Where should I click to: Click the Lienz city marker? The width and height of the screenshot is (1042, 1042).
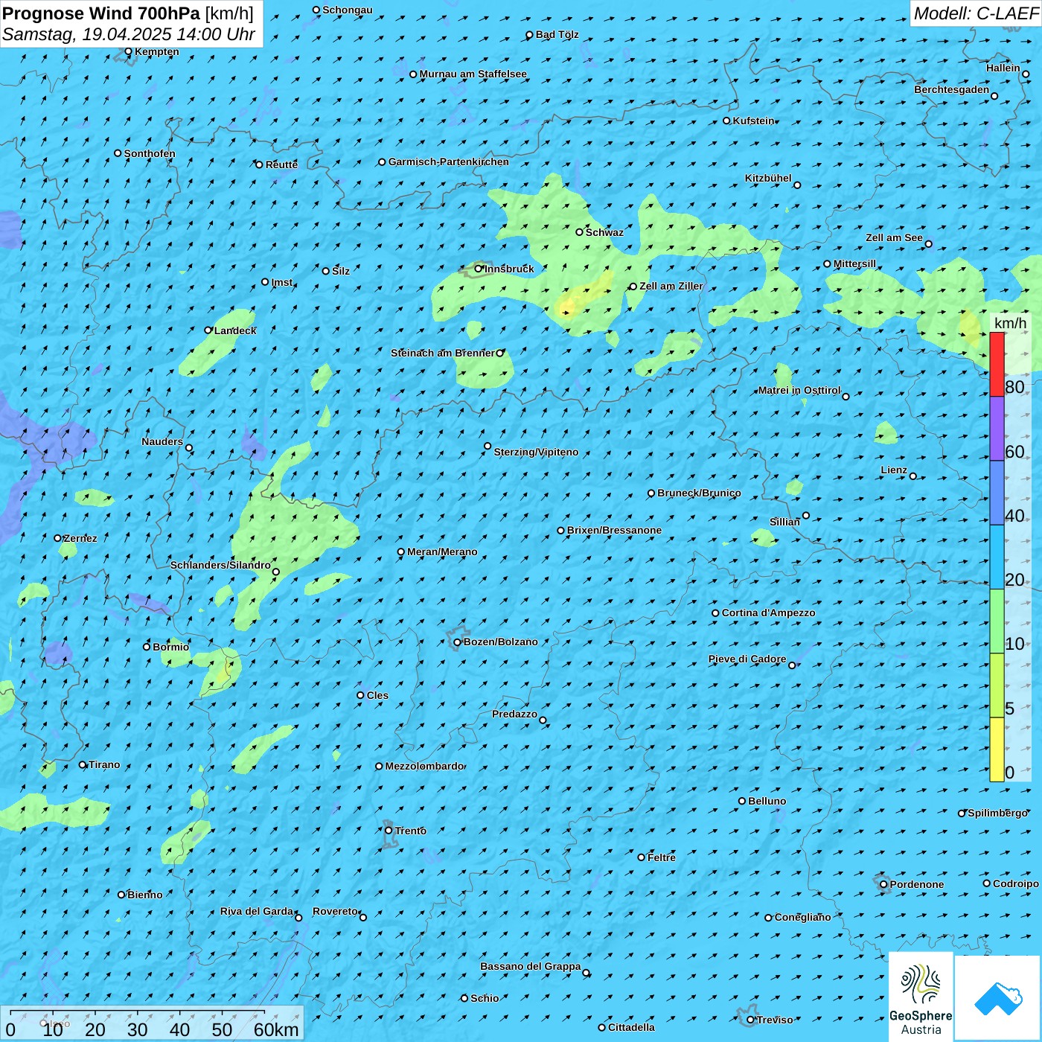(913, 476)
